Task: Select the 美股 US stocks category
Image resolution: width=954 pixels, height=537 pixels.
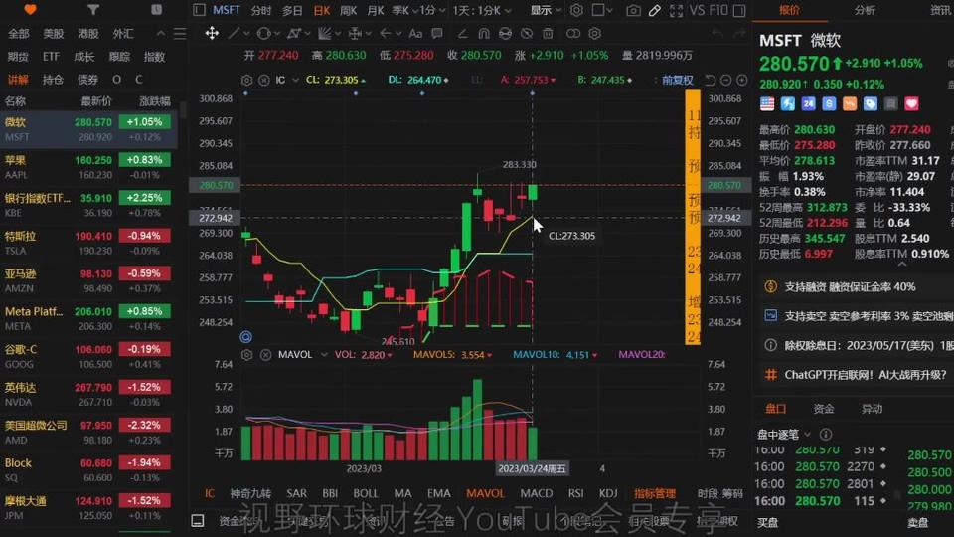Action: click(x=53, y=34)
